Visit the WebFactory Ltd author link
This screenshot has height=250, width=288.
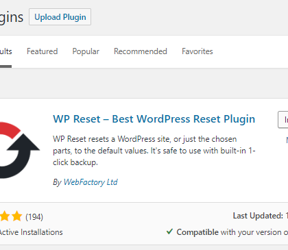91,182
